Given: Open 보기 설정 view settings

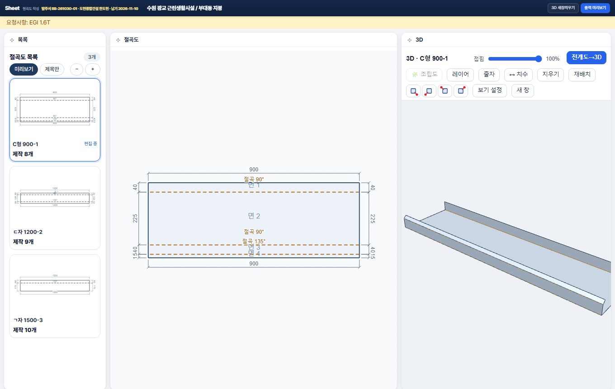Looking at the screenshot, I should pyautogui.click(x=490, y=90).
